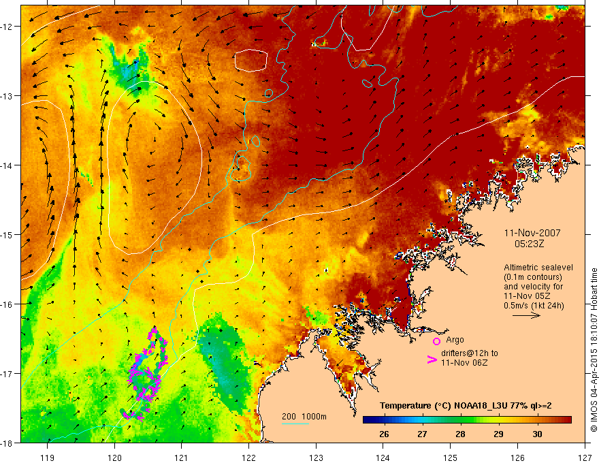
Task: Click the Temperature NOAA18_L3U title text
Action: (466, 406)
